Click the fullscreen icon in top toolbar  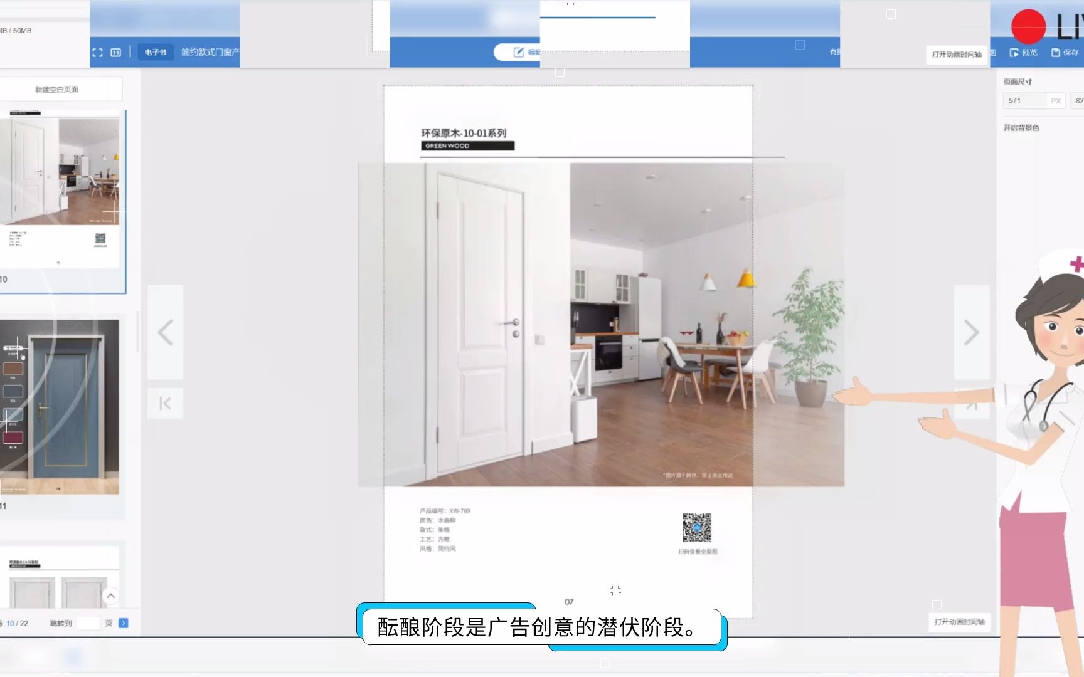97,52
